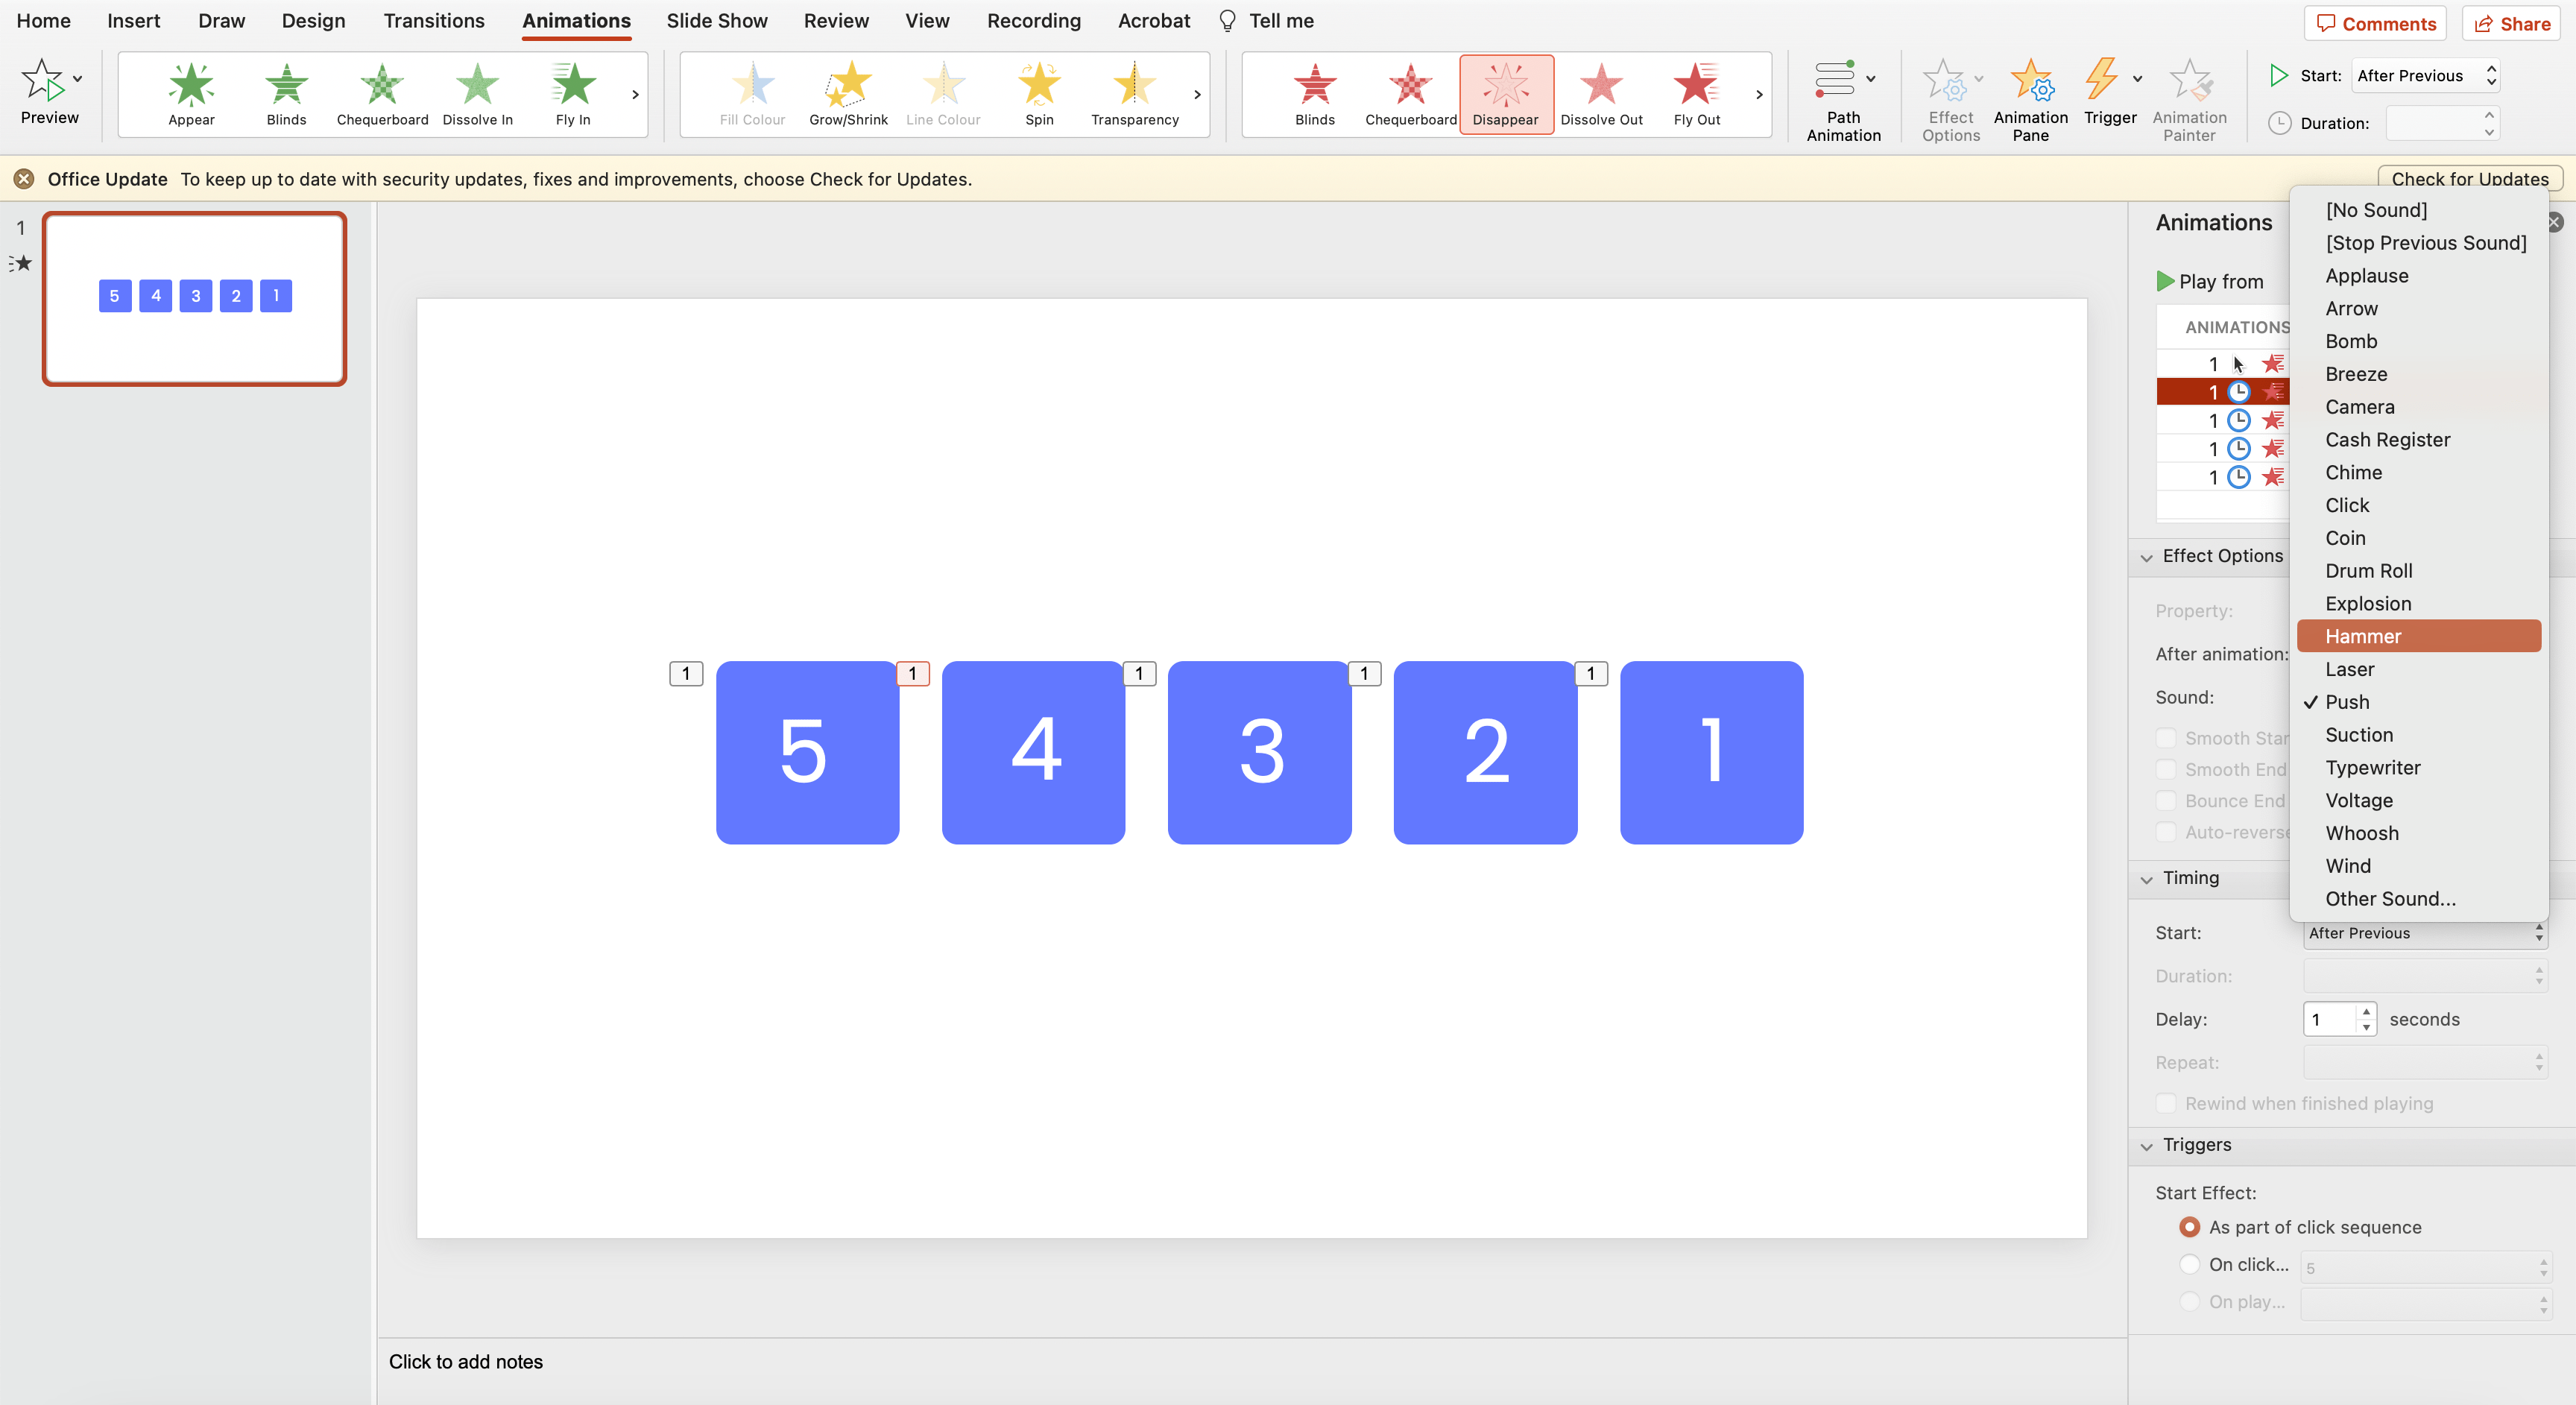Select As part of click sequence radio button
The height and width of the screenshot is (1405, 2576).
tap(2188, 1227)
